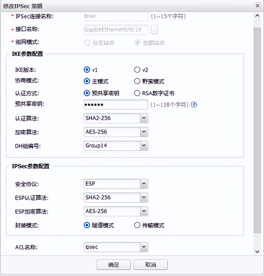Switch 协商模式 to 野蛮模式
This screenshot has height=276, width=264.
pyautogui.click(x=137, y=81)
